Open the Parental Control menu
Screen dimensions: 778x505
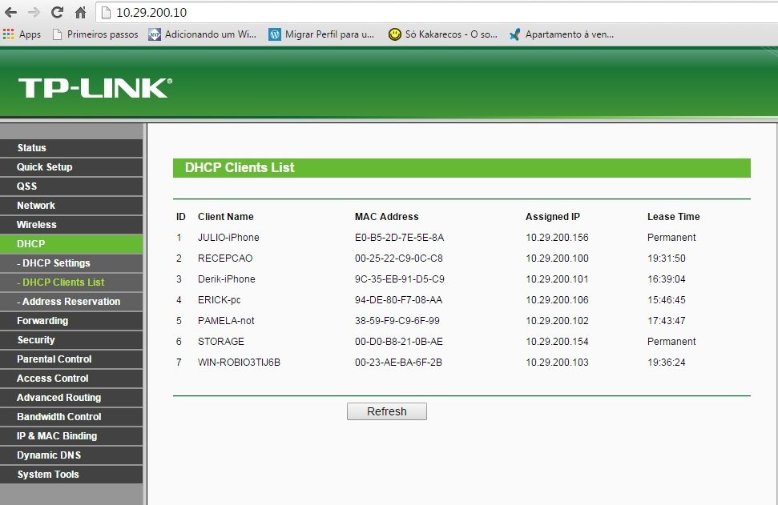click(71, 359)
